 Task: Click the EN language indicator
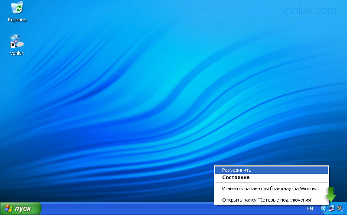point(310,208)
